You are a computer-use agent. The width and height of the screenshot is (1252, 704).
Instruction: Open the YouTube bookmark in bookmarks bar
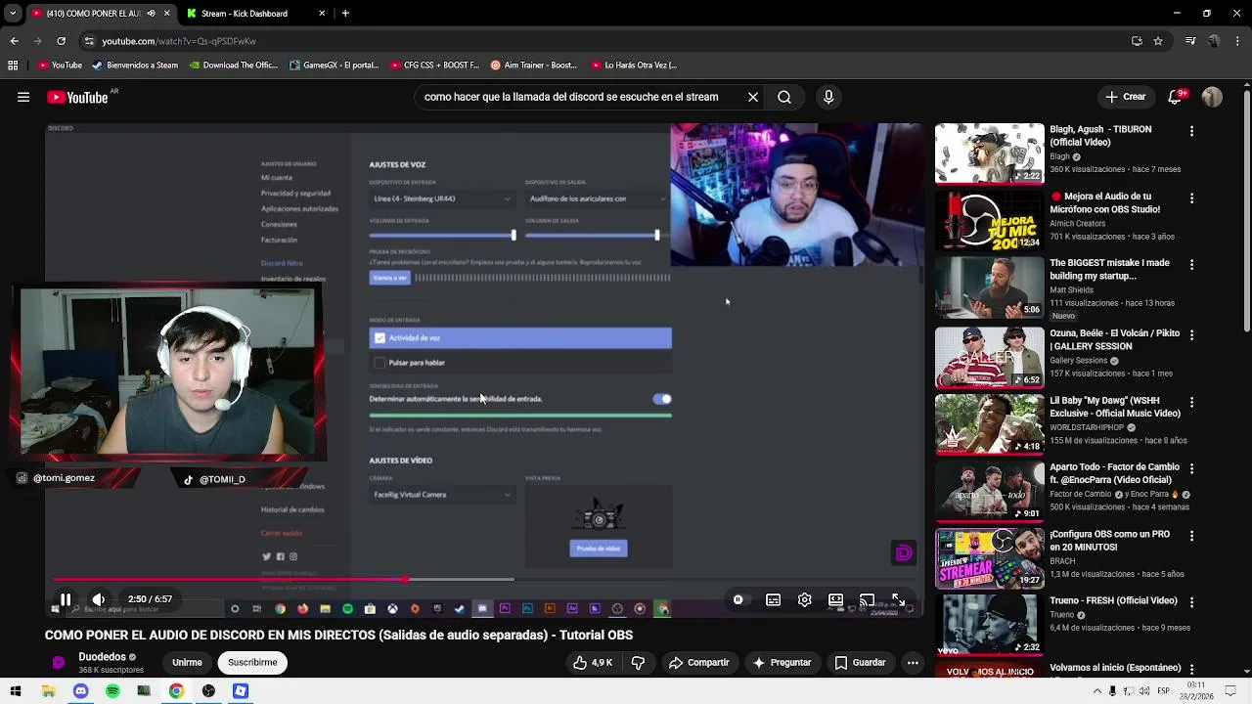click(x=60, y=66)
